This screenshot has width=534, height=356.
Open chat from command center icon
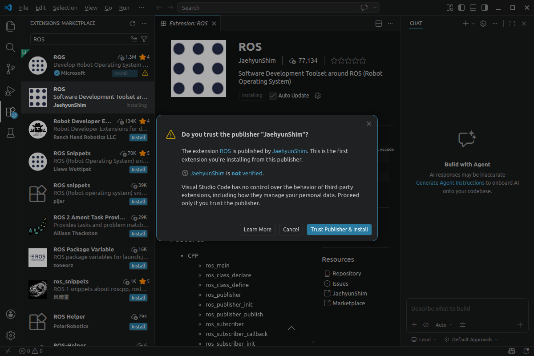(x=364, y=8)
